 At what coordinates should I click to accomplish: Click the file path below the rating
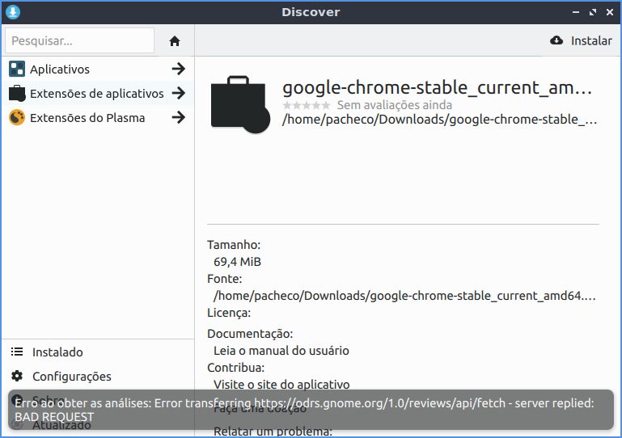[439, 120]
